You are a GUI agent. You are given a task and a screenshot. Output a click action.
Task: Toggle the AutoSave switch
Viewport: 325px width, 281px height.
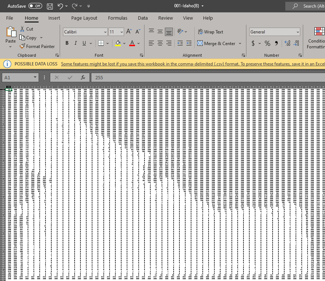point(35,6)
